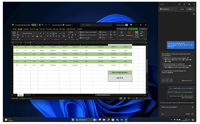Click the Commentaires button
Image resolution: width=200 pixels, height=124 pixels.
pos(123,29)
